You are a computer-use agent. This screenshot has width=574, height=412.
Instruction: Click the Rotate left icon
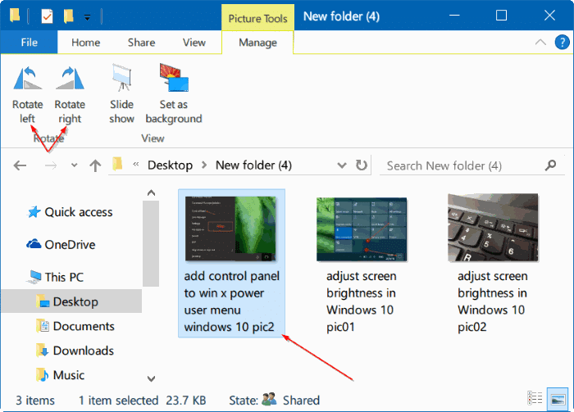pos(27,78)
